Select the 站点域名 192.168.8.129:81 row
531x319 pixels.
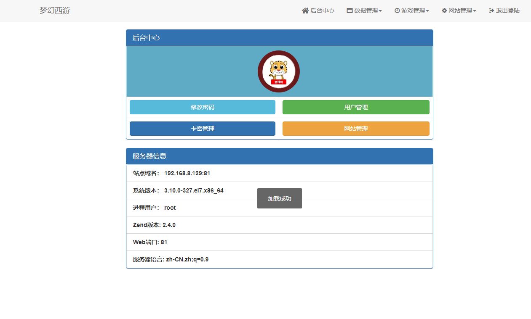click(280, 173)
